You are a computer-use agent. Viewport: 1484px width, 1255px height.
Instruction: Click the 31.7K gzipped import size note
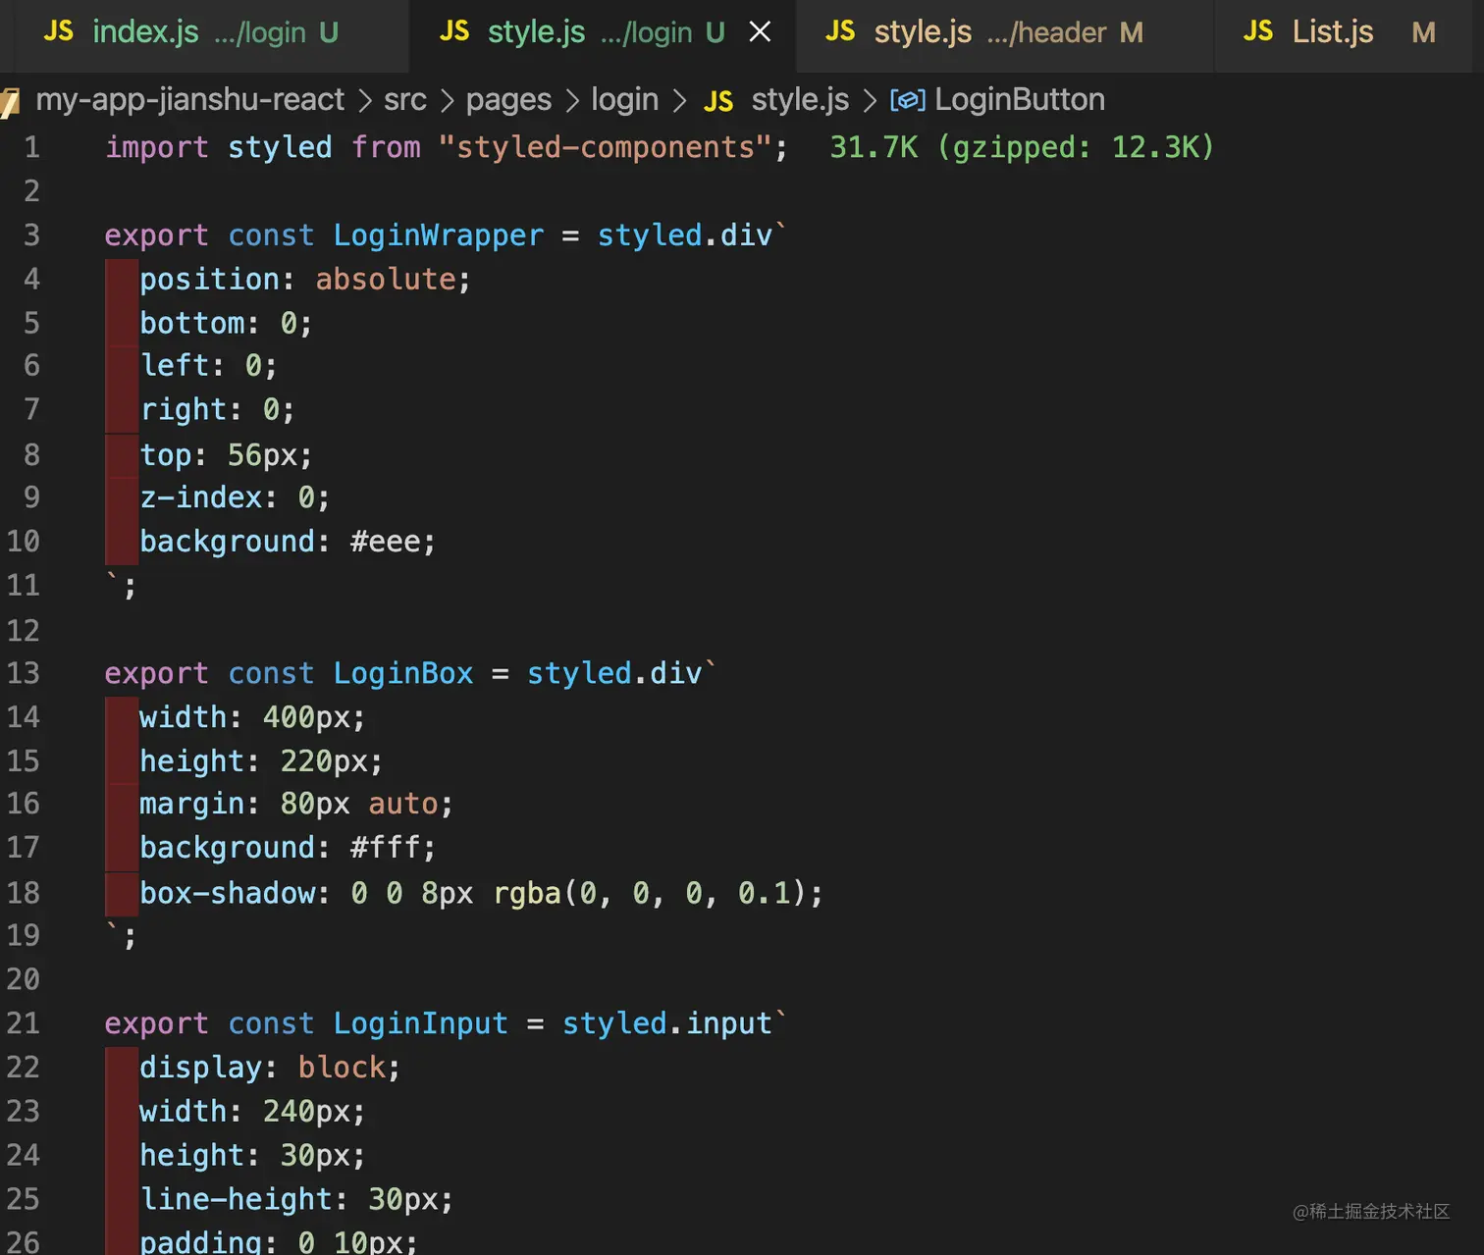point(1022,147)
